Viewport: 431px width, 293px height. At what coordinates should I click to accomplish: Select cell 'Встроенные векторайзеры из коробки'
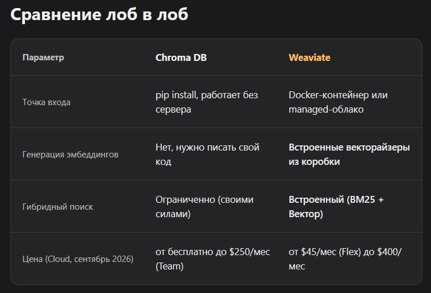click(x=350, y=155)
